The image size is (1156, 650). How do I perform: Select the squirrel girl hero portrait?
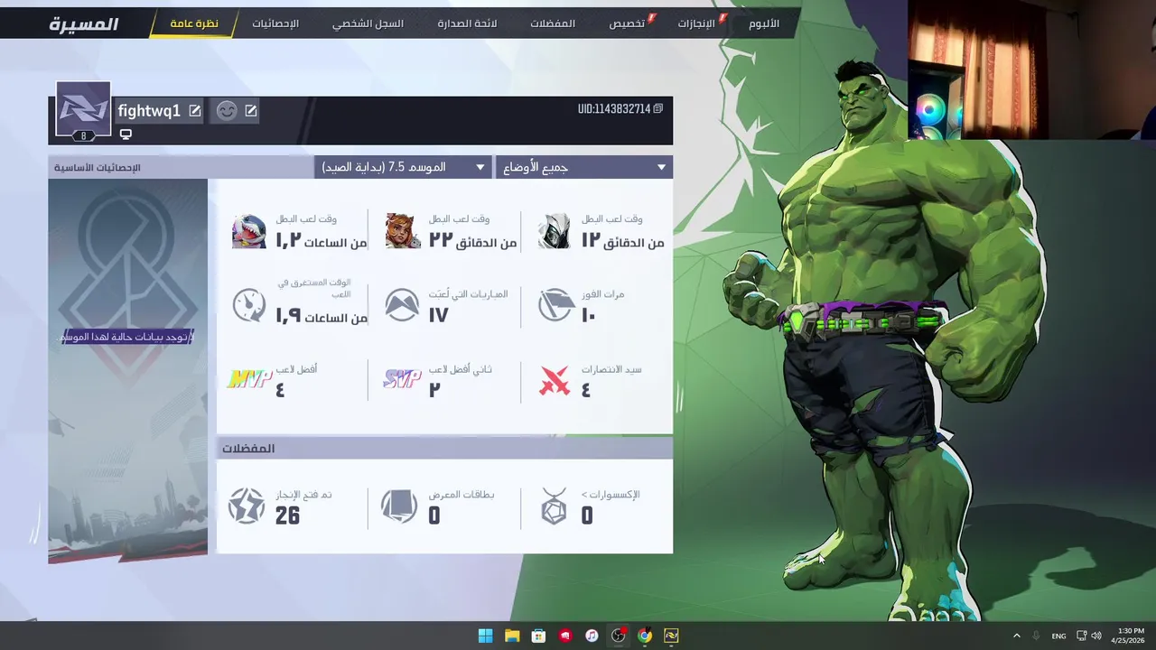click(403, 231)
